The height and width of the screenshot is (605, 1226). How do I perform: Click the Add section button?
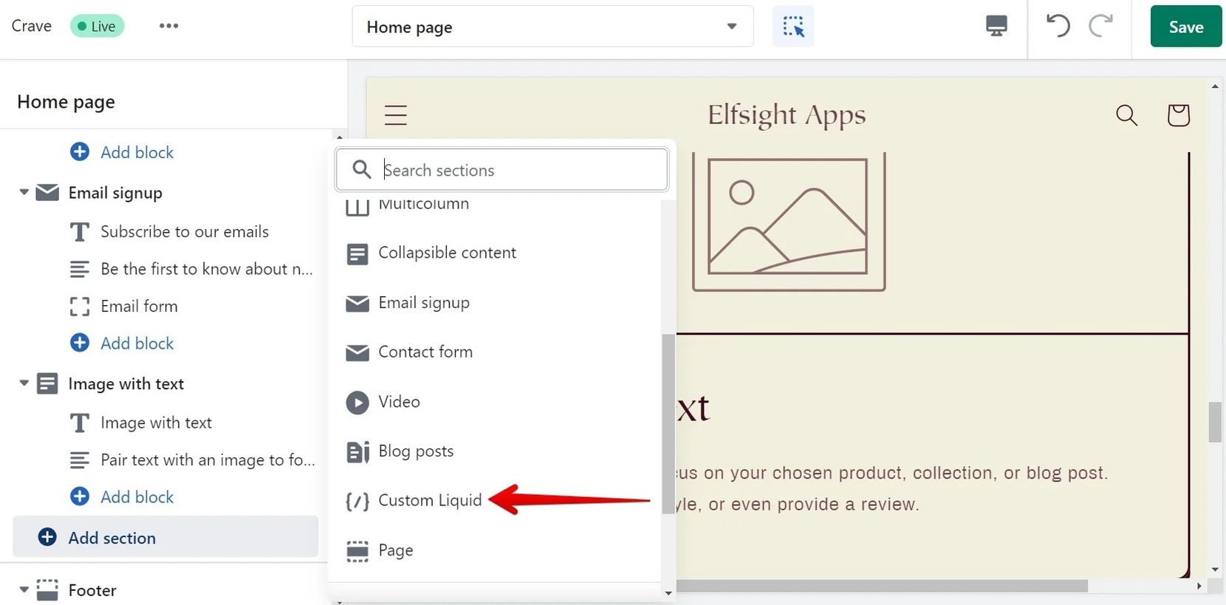coord(112,538)
